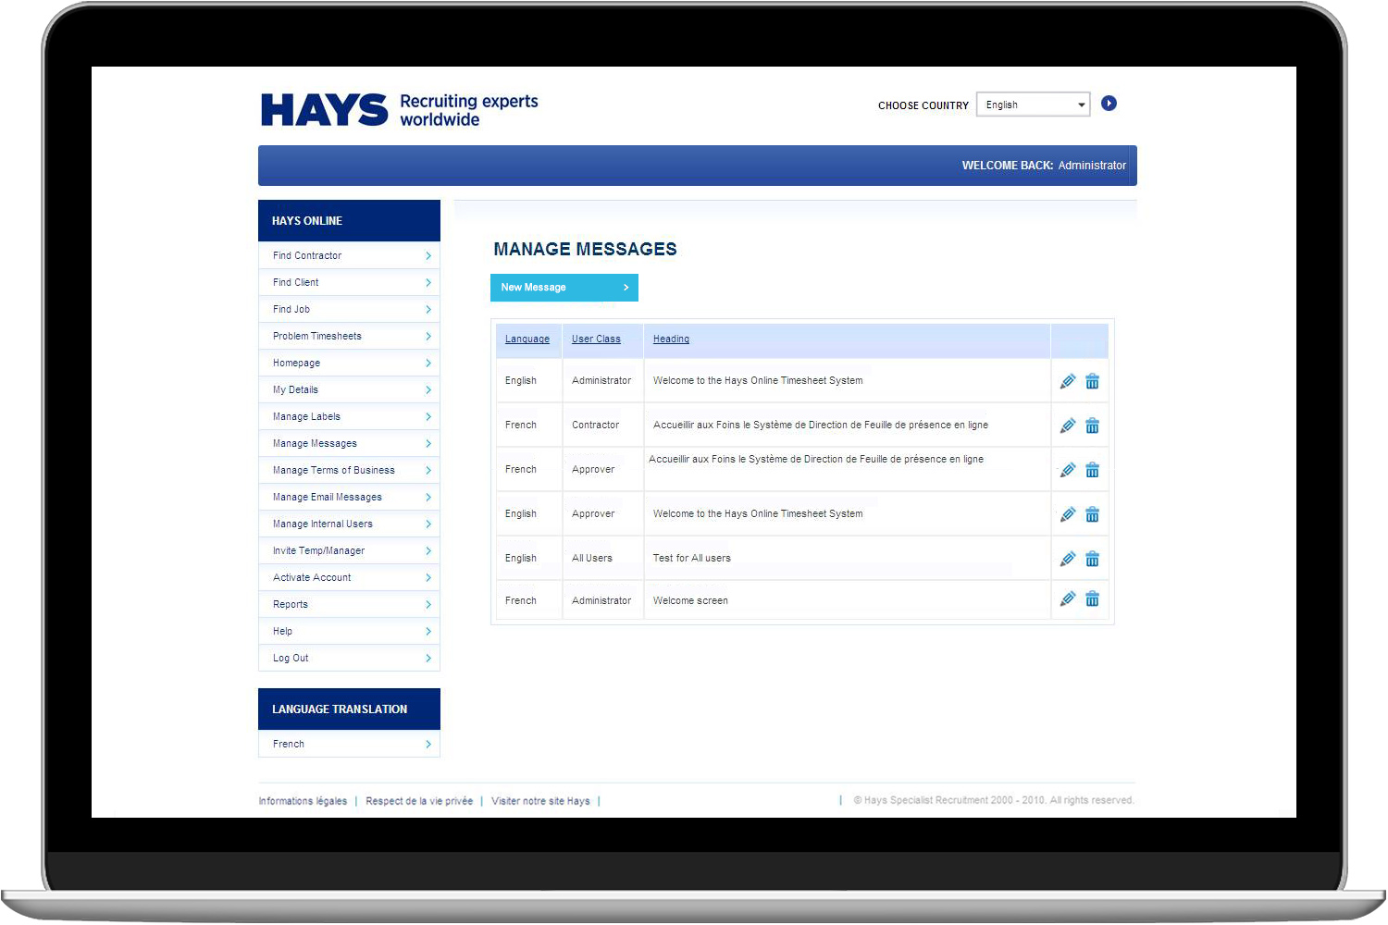The height and width of the screenshot is (925, 1388).
Task: Select Manage Messages in sidebar
Action: (349, 443)
